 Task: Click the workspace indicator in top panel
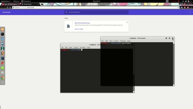[x=167, y=1]
